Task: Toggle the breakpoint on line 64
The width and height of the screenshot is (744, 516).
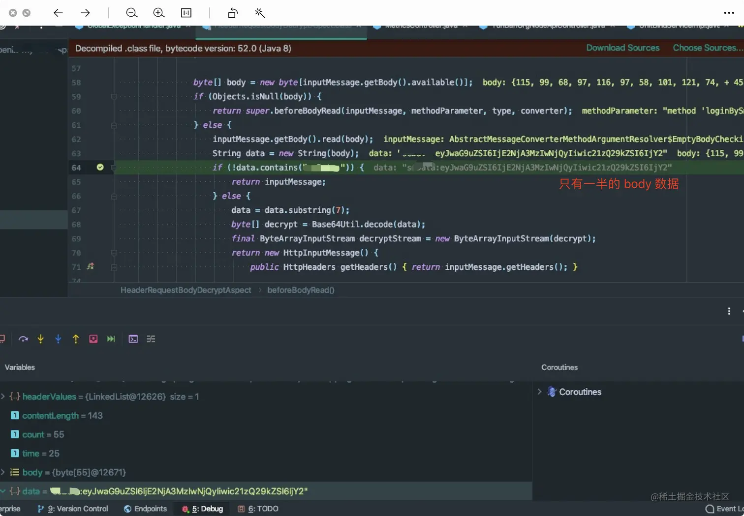Action: coord(100,168)
